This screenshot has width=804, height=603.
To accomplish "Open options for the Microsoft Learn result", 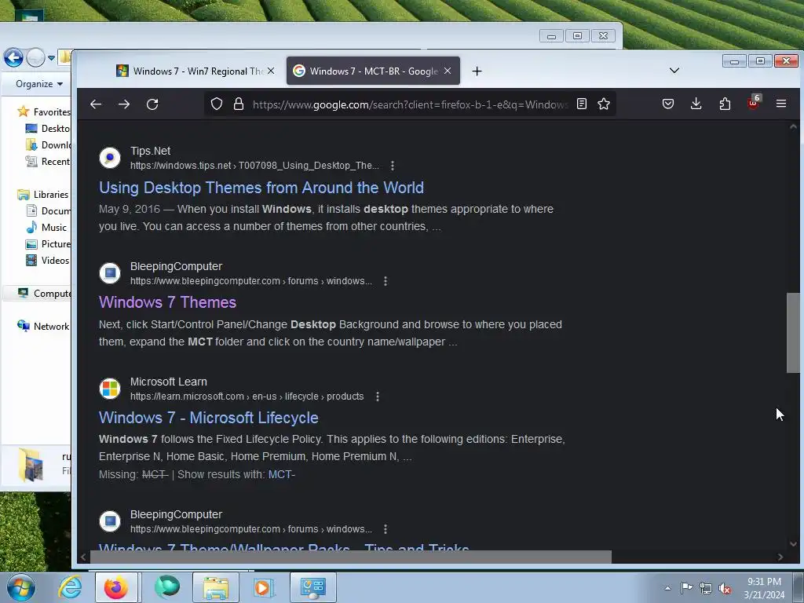I will click(x=378, y=397).
